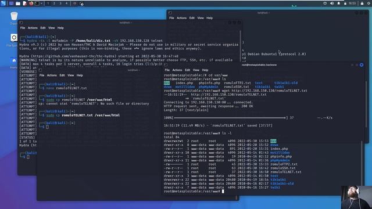
Task: Click romuloFTP2.txt in the ls -l listing
Action: (284, 164)
